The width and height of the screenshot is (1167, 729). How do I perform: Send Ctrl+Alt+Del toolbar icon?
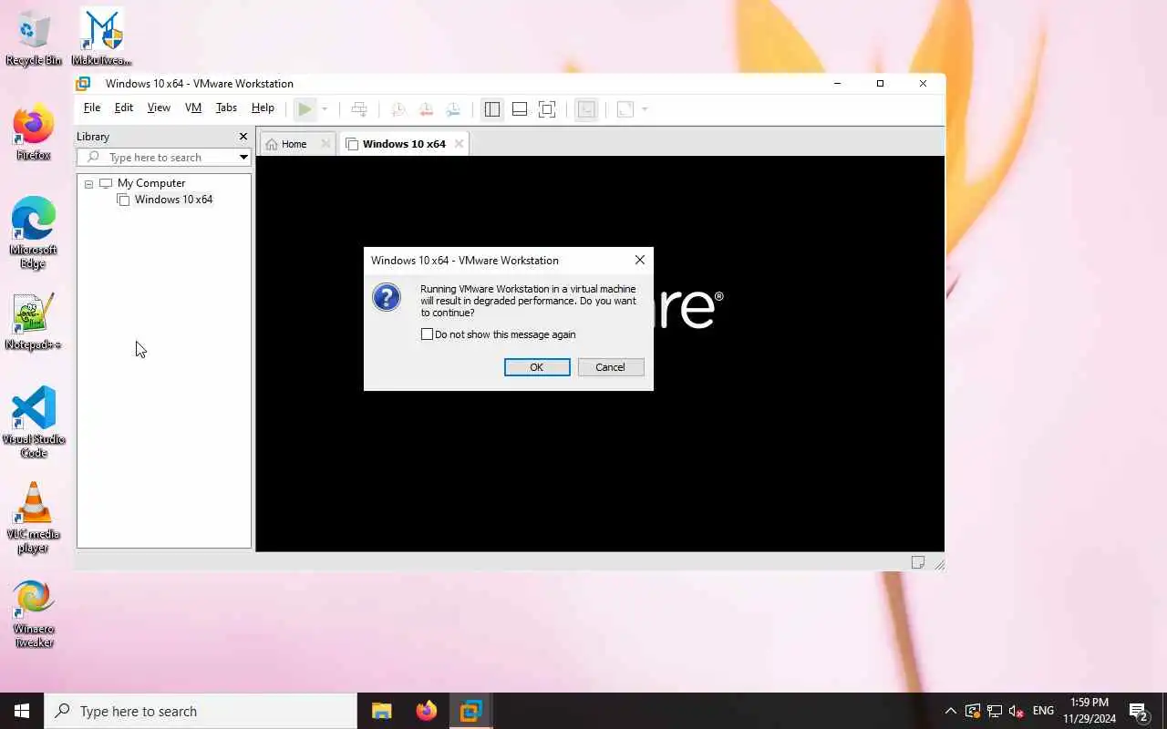click(359, 109)
